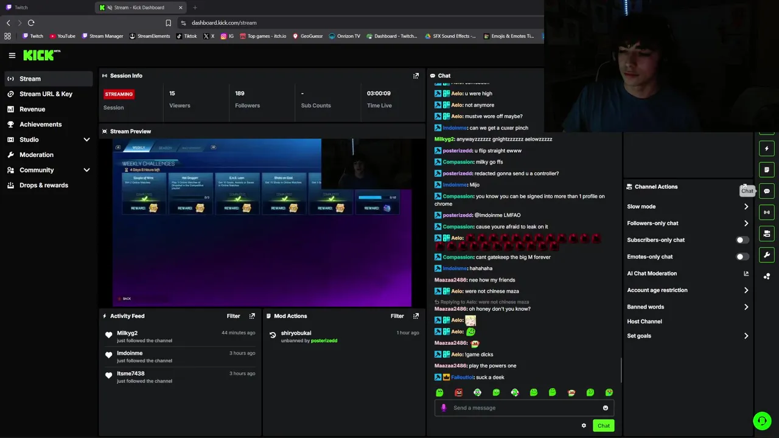Expand Account age restriction options
779x438 pixels.
pyautogui.click(x=746, y=290)
